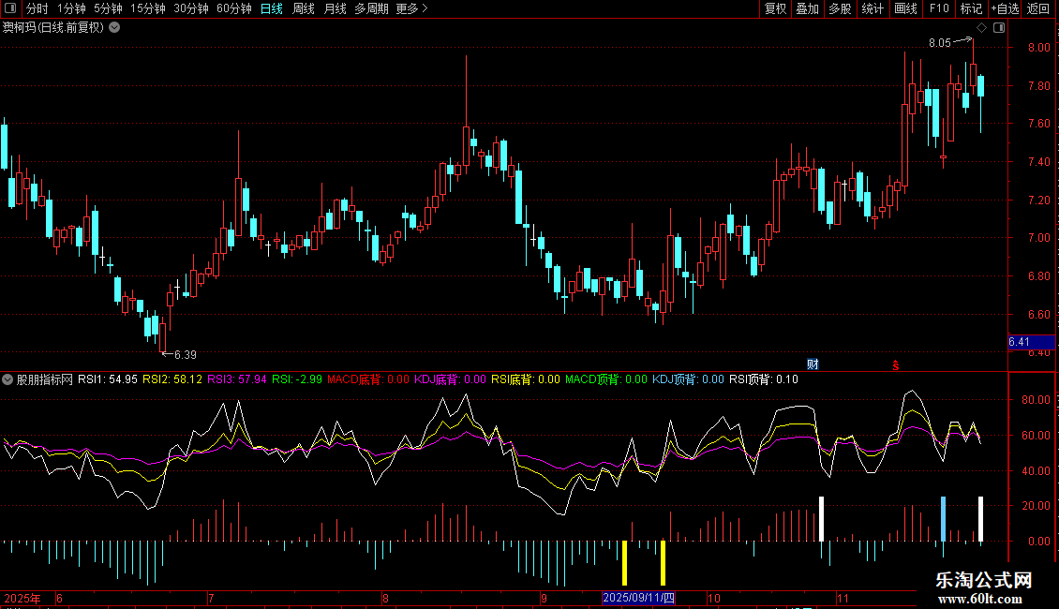This screenshot has width=1059, height=609.
Task: Select the 1分钟 period
Action: pyautogui.click(x=71, y=8)
